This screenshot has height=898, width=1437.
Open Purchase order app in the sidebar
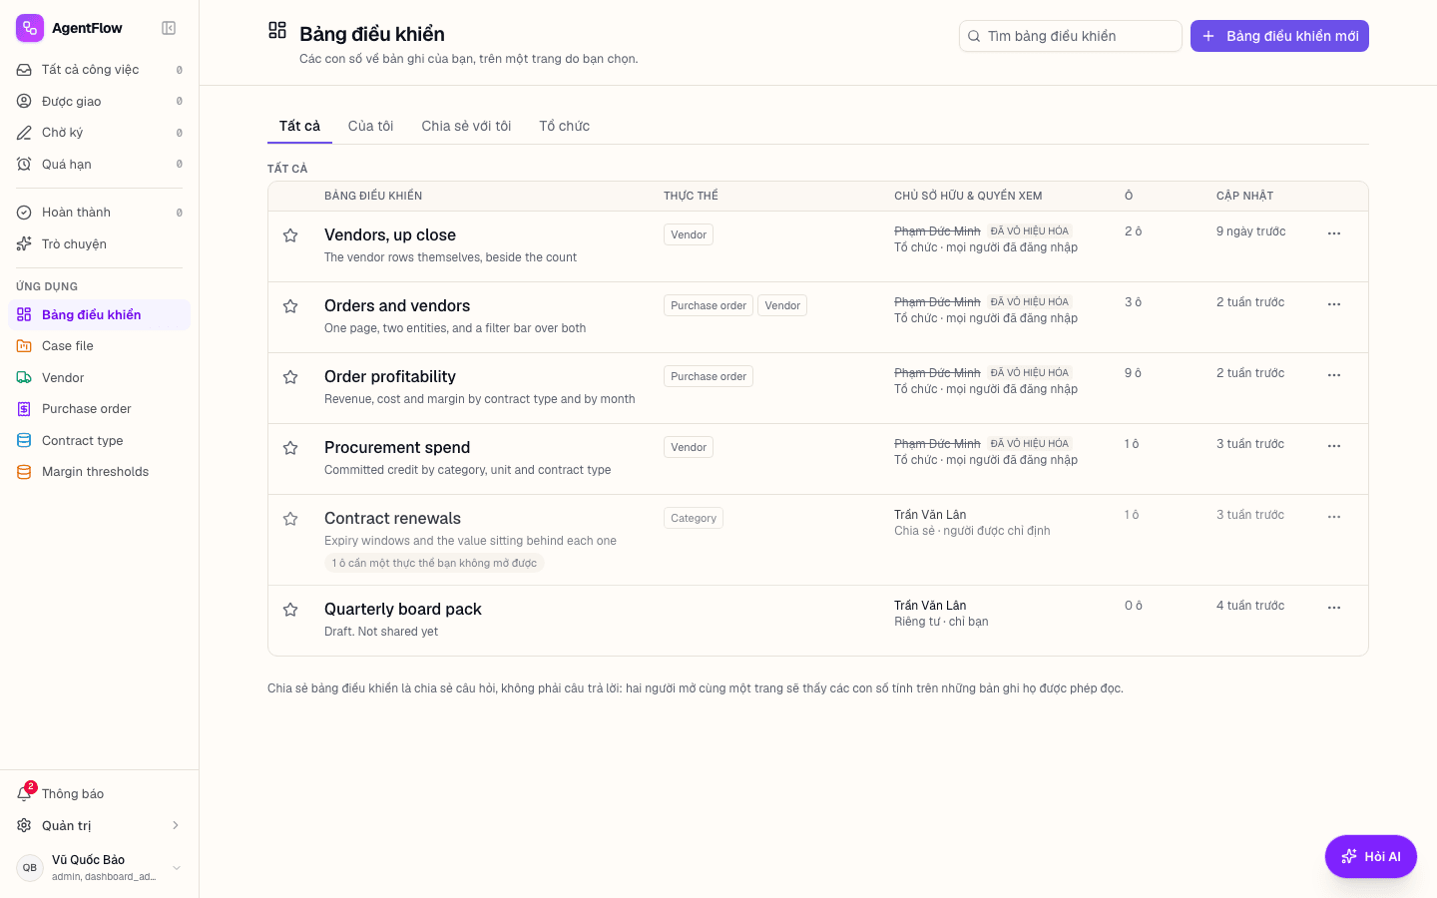click(99, 409)
